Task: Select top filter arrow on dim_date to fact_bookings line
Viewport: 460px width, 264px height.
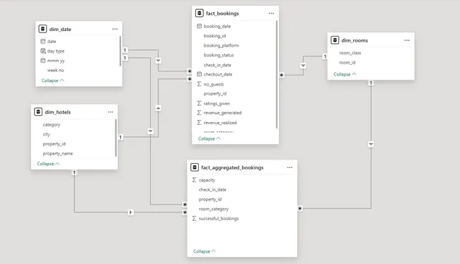Action: [158, 61]
